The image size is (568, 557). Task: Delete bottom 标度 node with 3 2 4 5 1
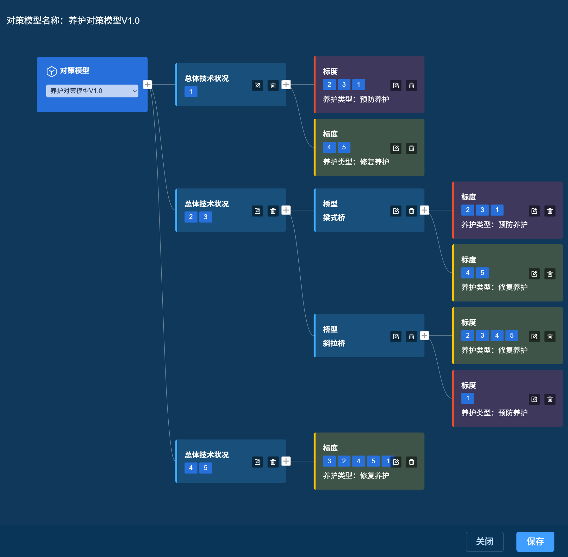point(411,462)
